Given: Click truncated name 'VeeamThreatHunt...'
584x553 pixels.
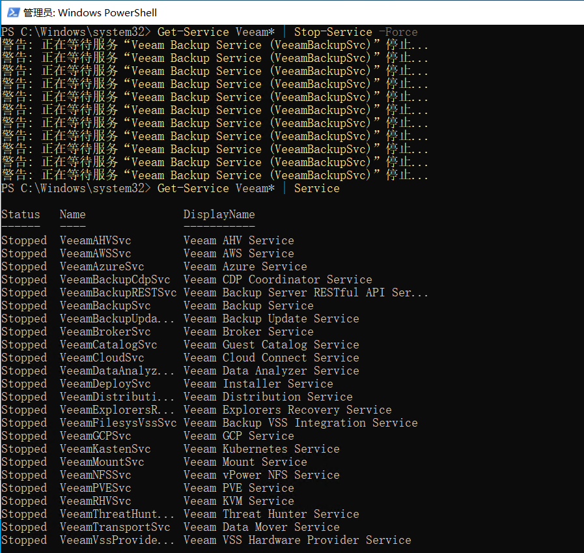Looking at the screenshot, I should click(x=117, y=515).
